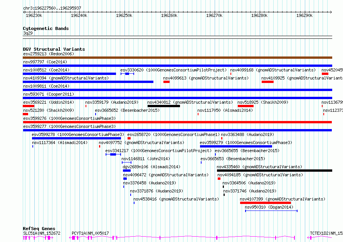Click the esv3341217 variant glyph
343x242 pixels.
pyautogui.click(x=113, y=154)
